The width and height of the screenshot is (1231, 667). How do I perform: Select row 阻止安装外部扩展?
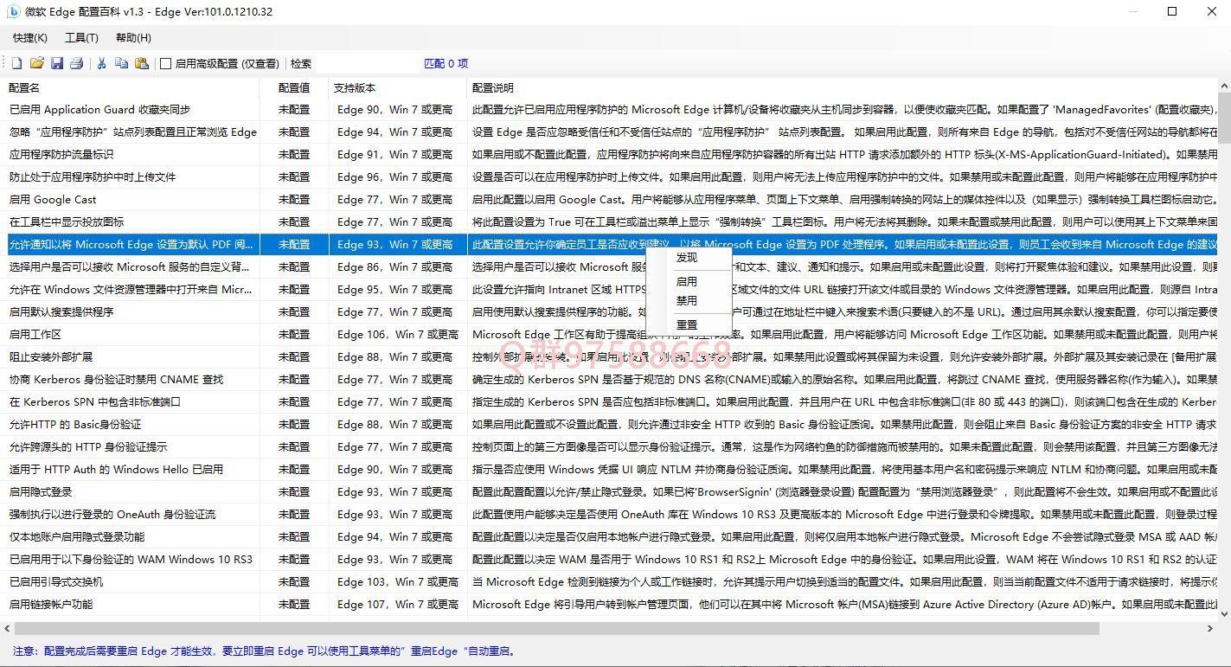[611, 357]
